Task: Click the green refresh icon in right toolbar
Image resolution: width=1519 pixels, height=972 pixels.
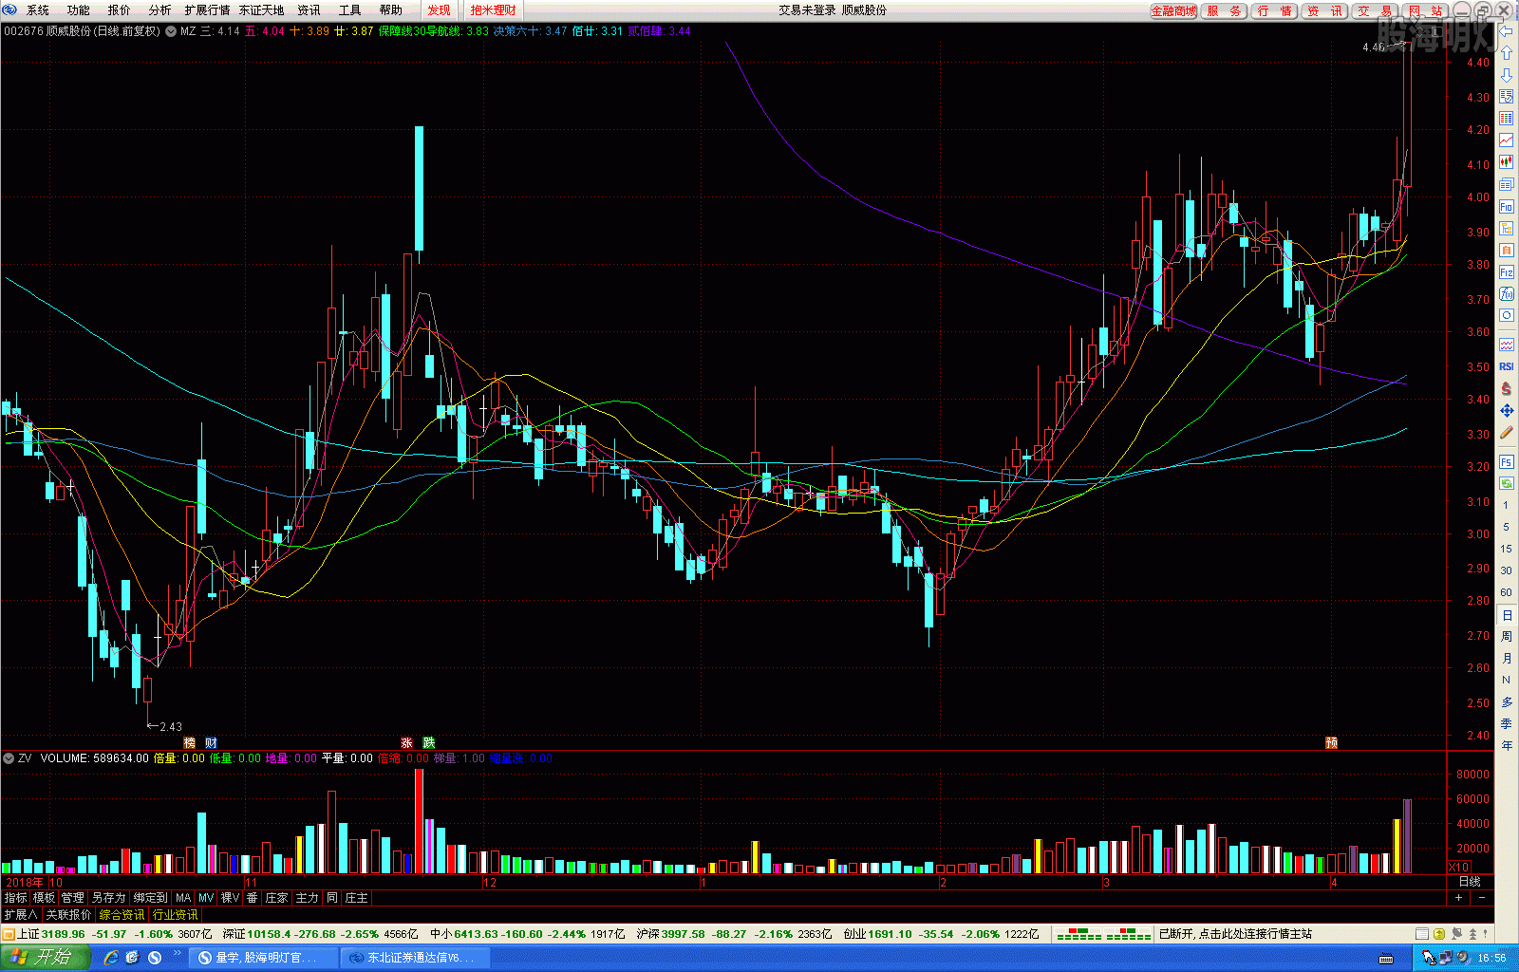Action: (1507, 483)
